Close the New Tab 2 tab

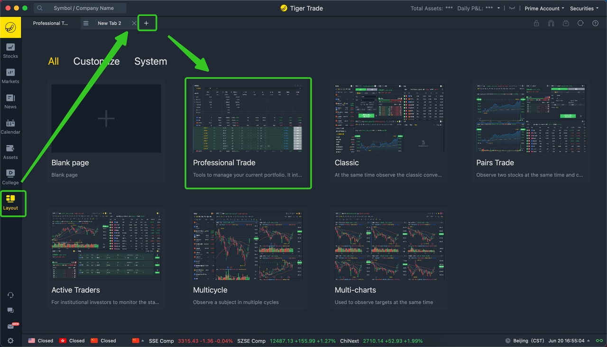pos(134,23)
